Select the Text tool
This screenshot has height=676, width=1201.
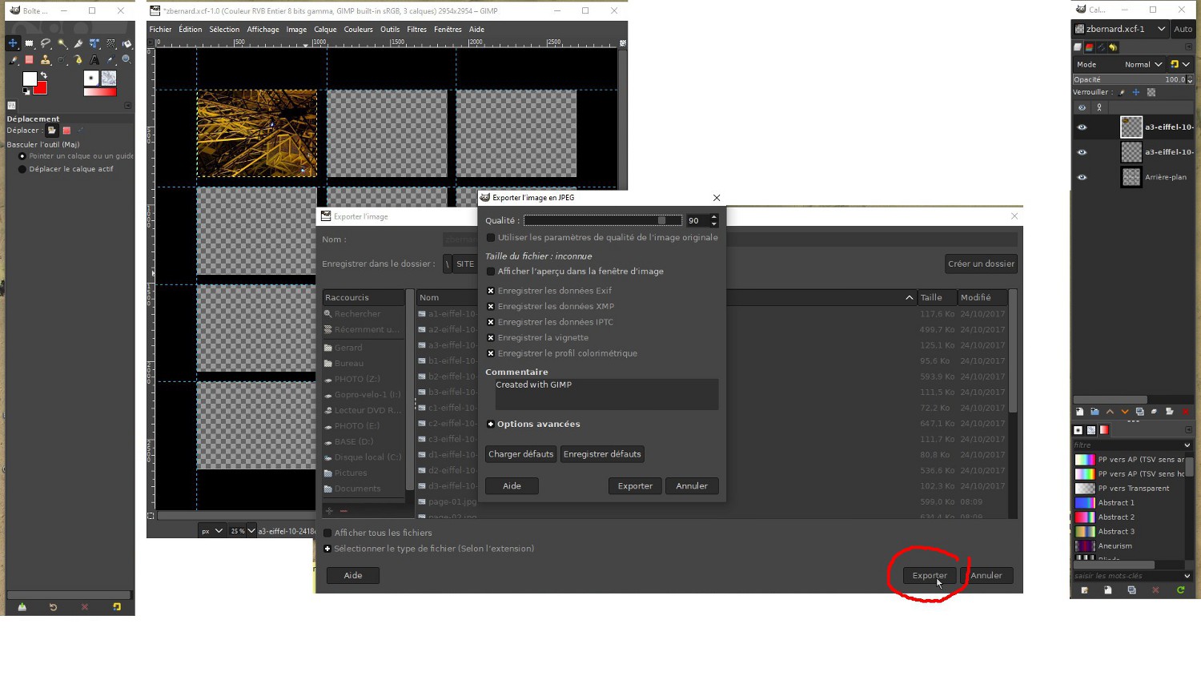coord(94,59)
